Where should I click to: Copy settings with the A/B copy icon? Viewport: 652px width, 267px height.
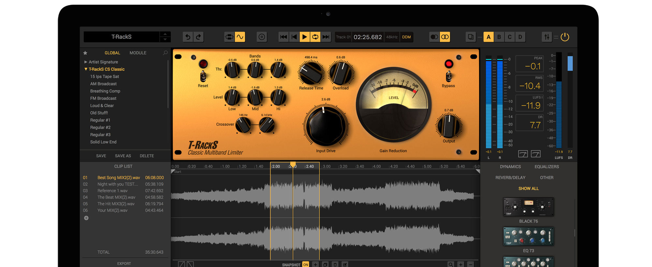point(471,37)
